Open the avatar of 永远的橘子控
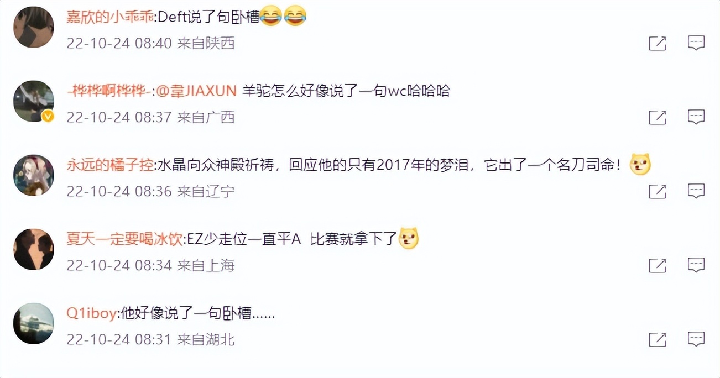The width and height of the screenshot is (720, 378). [33, 175]
